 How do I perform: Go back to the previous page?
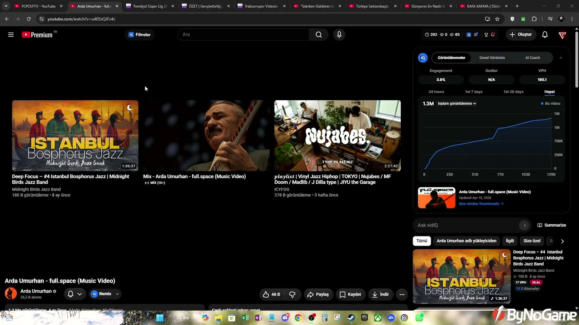pyautogui.click(x=7, y=19)
